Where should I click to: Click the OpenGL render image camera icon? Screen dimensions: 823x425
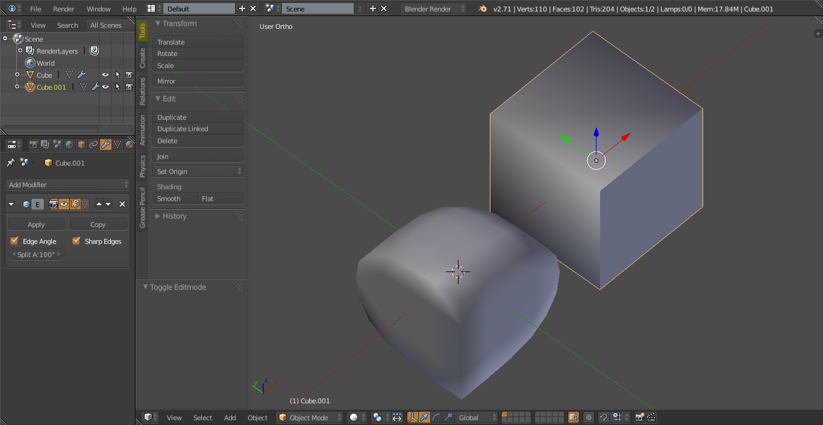pos(639,417)
